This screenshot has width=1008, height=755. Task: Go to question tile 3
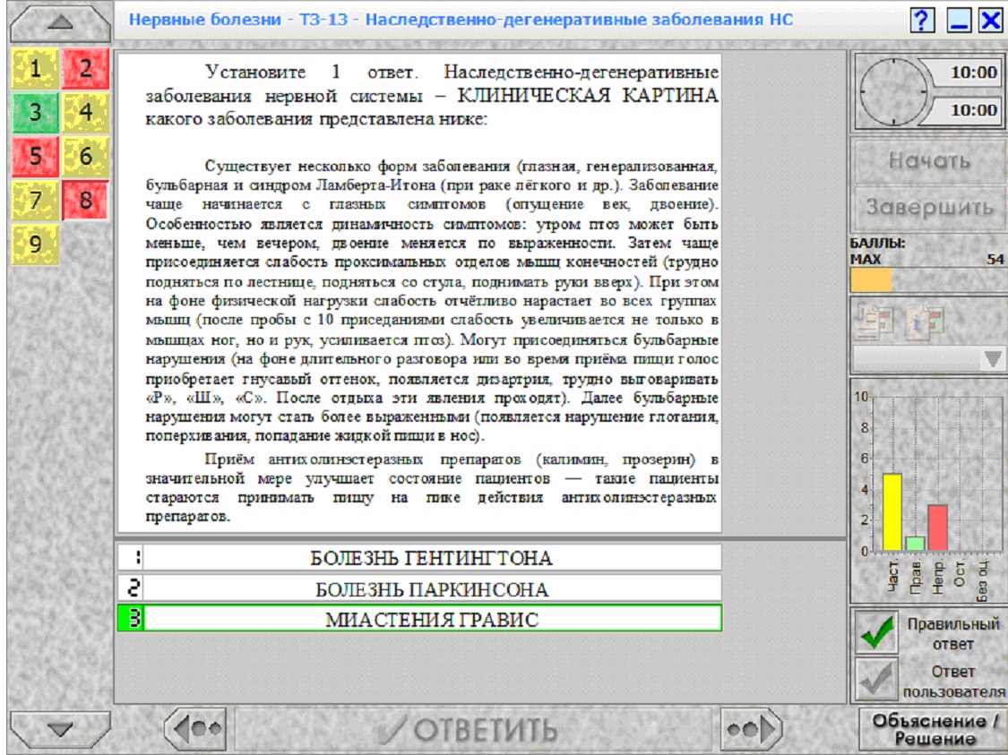(35, 113)
